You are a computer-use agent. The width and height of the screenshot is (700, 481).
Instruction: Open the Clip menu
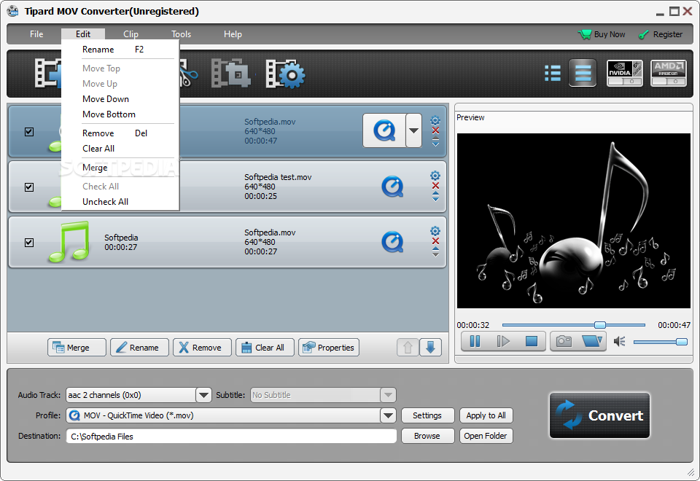coord(131,34)
